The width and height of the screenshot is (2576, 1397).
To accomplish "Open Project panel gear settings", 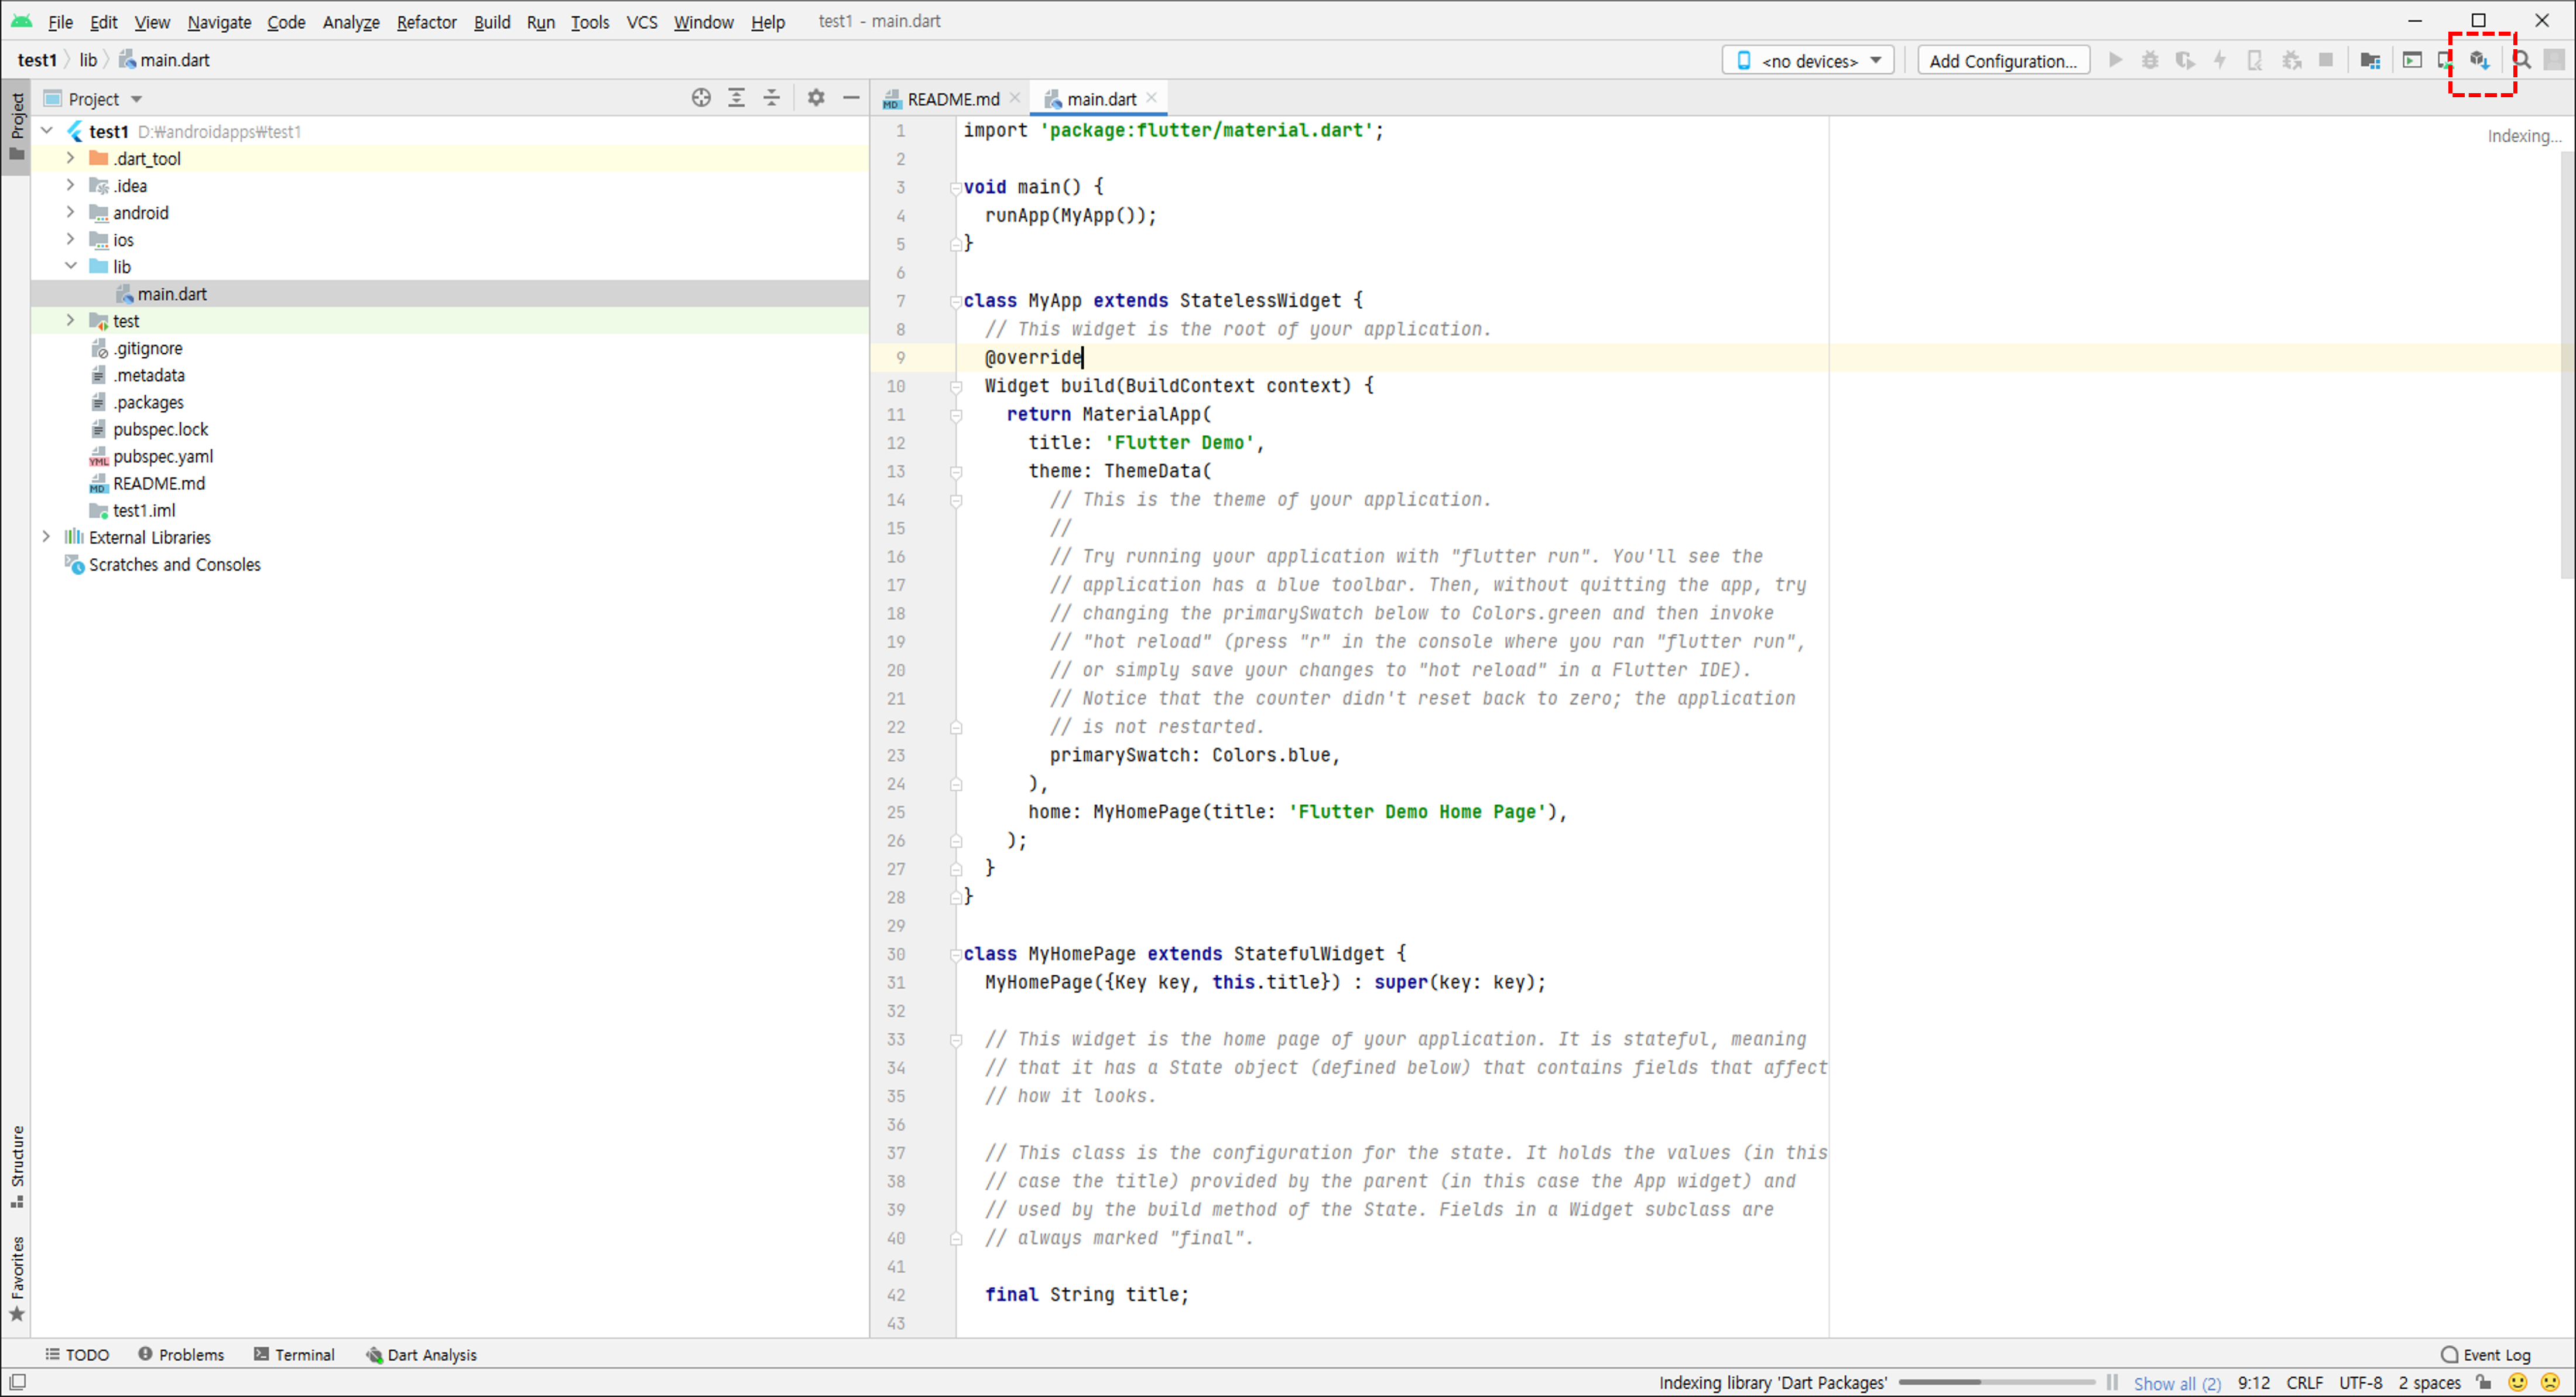I will tap(816, 98).
